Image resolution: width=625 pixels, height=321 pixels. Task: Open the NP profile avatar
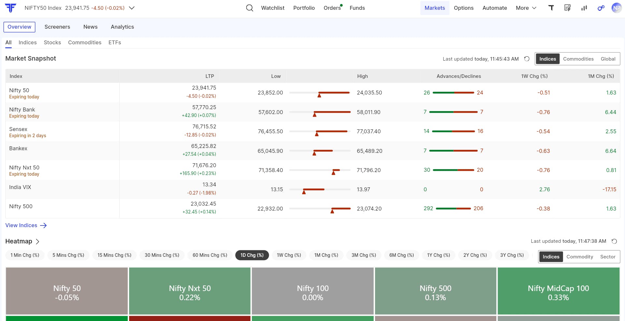point(617,8)
